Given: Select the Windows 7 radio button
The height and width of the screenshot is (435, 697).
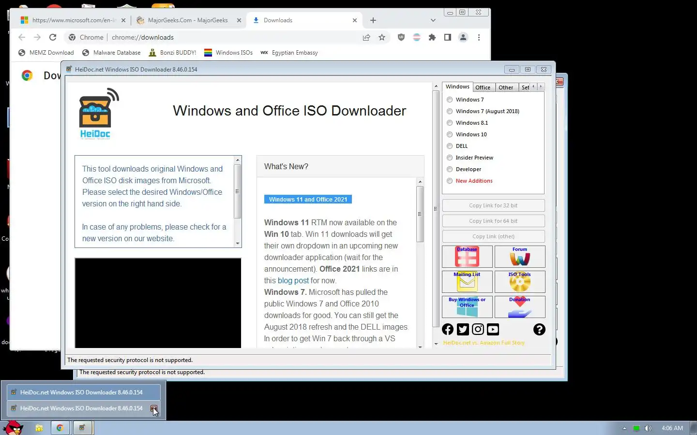Looking at the screenshot, I should click(x=450, y=100).
